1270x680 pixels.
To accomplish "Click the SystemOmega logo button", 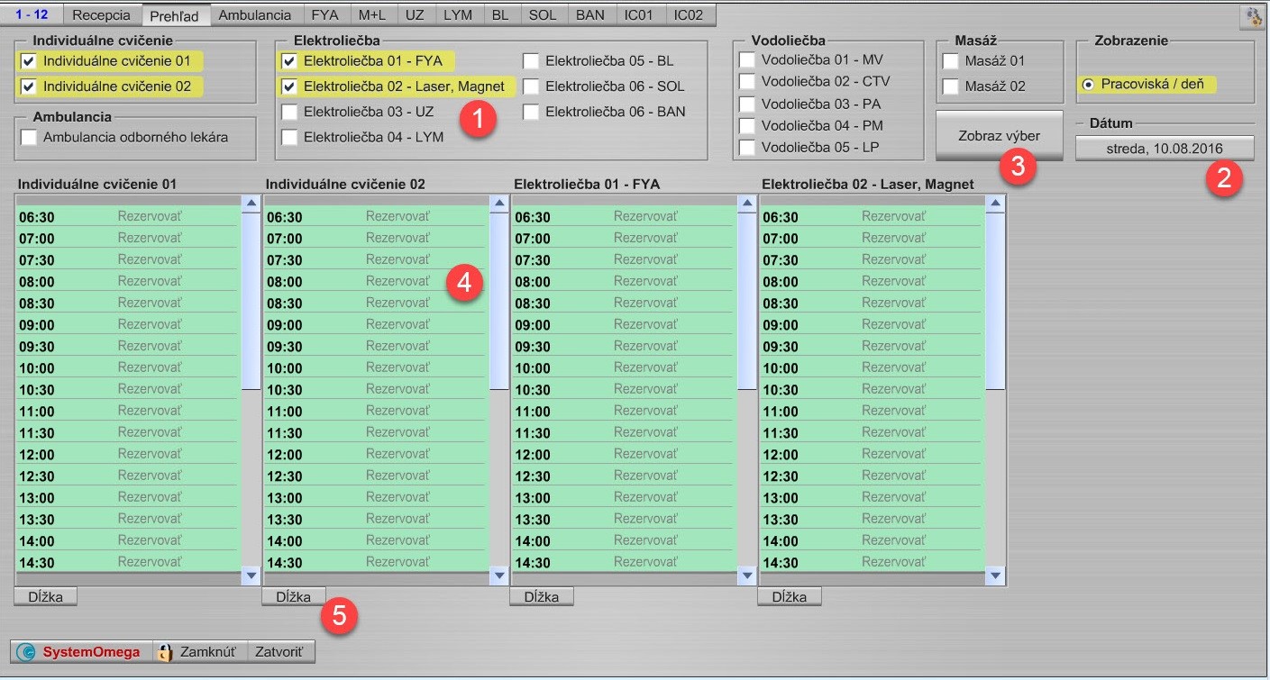I will pyautogui.click(x=79, y=652).
